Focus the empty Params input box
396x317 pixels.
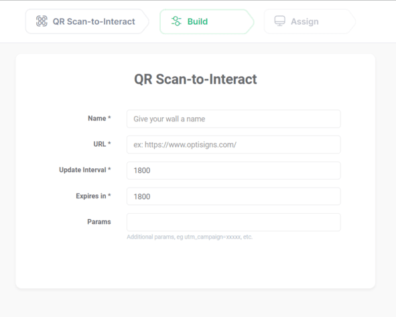234,223
